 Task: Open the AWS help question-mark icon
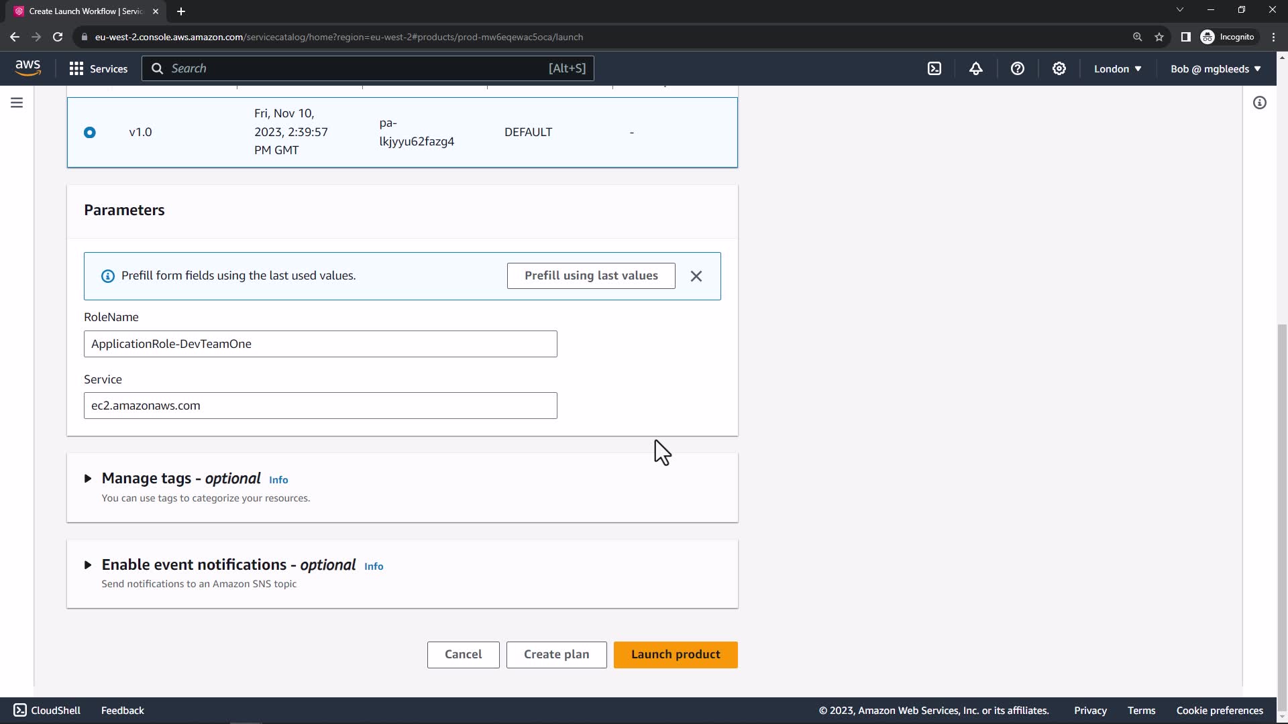pos(1018,68)
